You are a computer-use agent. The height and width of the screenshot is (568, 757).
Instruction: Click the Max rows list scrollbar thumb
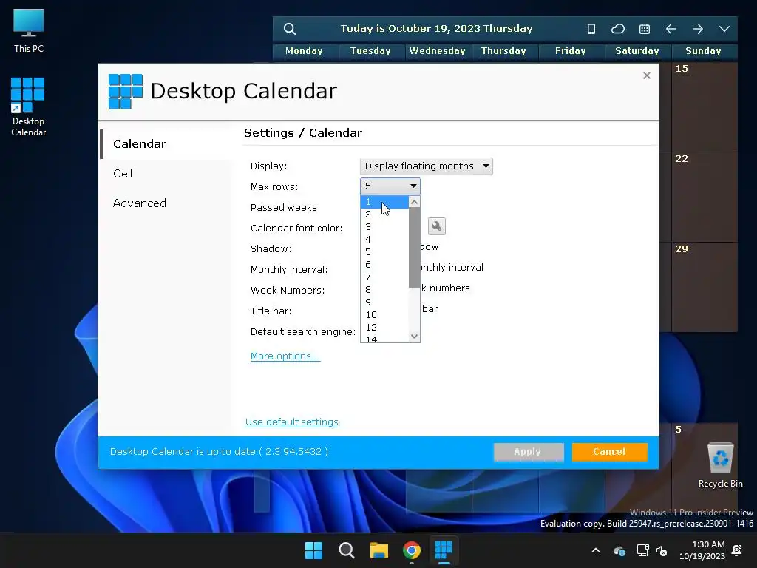414,247
